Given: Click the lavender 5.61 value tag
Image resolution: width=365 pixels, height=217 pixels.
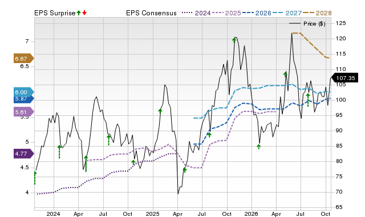Looking at the screenshot, I should click(24, 112).
